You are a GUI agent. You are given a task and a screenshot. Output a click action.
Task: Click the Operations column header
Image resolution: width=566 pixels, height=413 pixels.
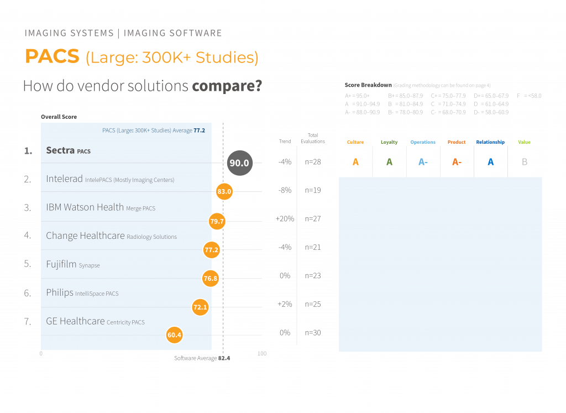(423, 142)
